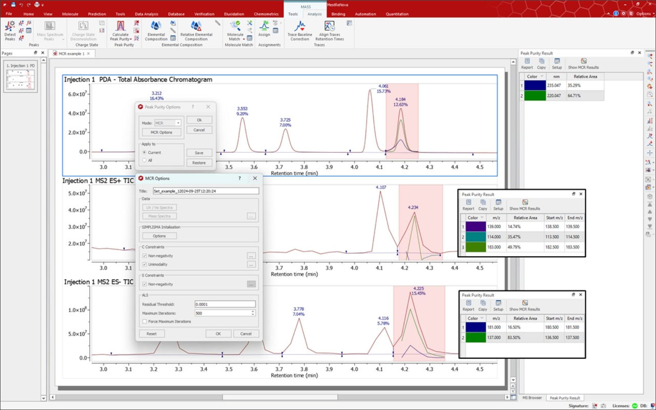Screen dimensions: 656x410
Task: Open ellipsis options beside C Constraints Non-negativity
Action: 251,255
